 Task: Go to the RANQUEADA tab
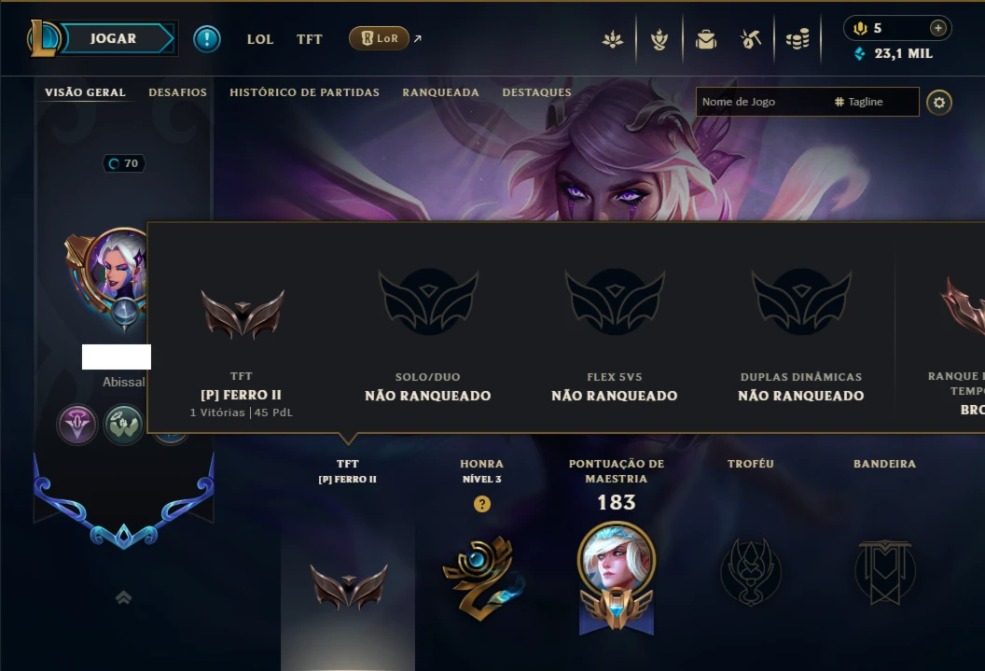(441, 92)
